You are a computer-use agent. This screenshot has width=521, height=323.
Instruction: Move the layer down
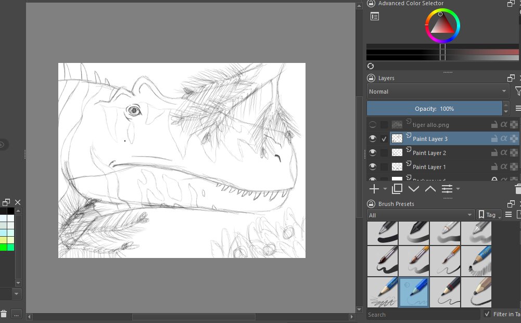tap(414, 189)
